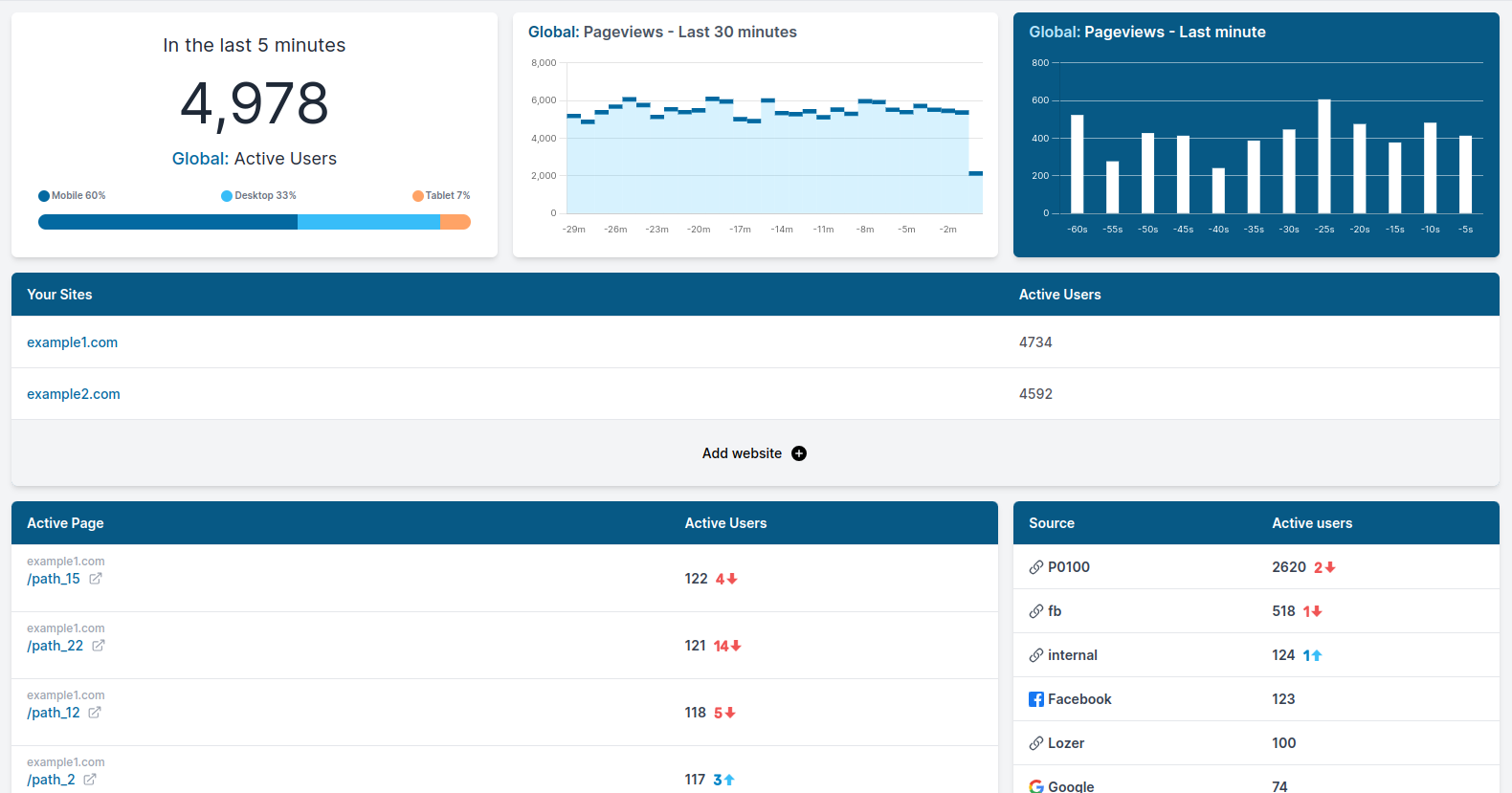Click the Facebook source row label
This screenshot has height=793, width=1512.
click(1079, 699)
